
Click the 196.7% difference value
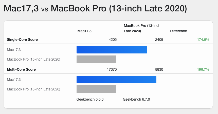click(203, 69)
